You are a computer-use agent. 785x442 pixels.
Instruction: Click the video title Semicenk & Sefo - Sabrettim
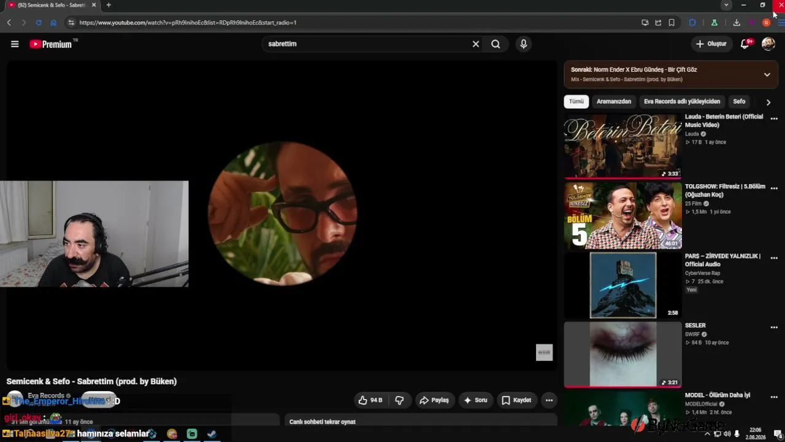coord(91,381)
